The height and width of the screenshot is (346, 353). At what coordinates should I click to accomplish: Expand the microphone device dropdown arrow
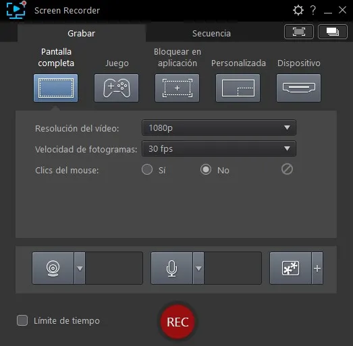pyautogui.click(x=198, y=268)
